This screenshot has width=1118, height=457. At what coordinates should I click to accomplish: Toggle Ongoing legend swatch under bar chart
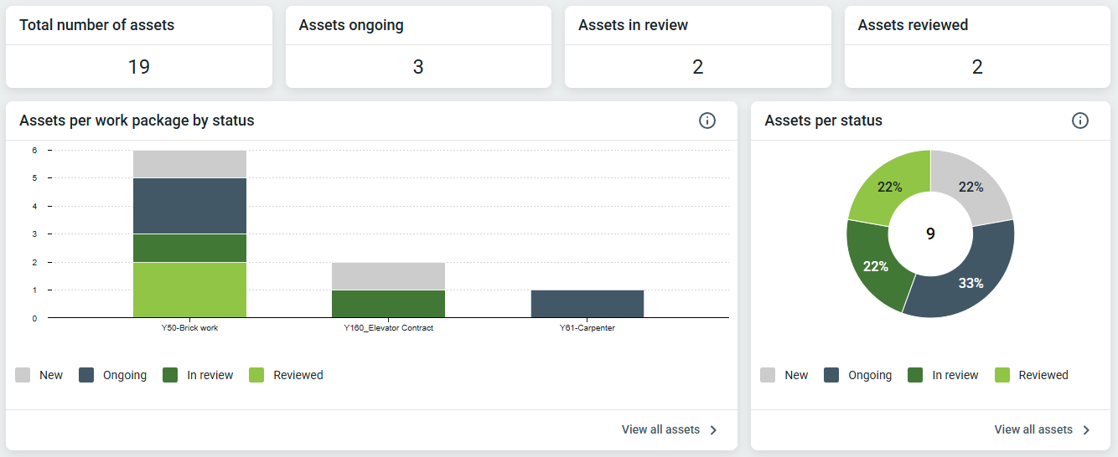point(86,375)
